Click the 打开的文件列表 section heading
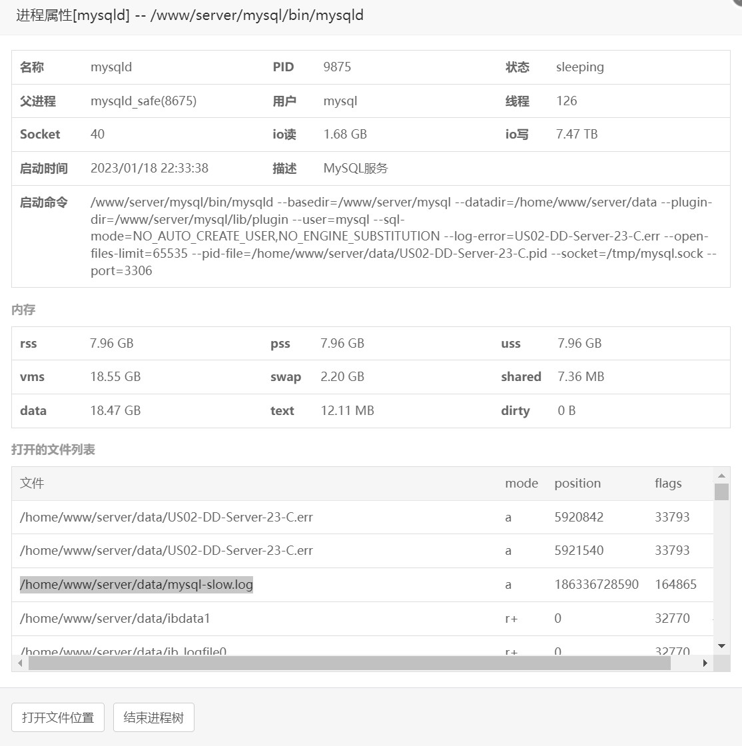 click(53, 450)
